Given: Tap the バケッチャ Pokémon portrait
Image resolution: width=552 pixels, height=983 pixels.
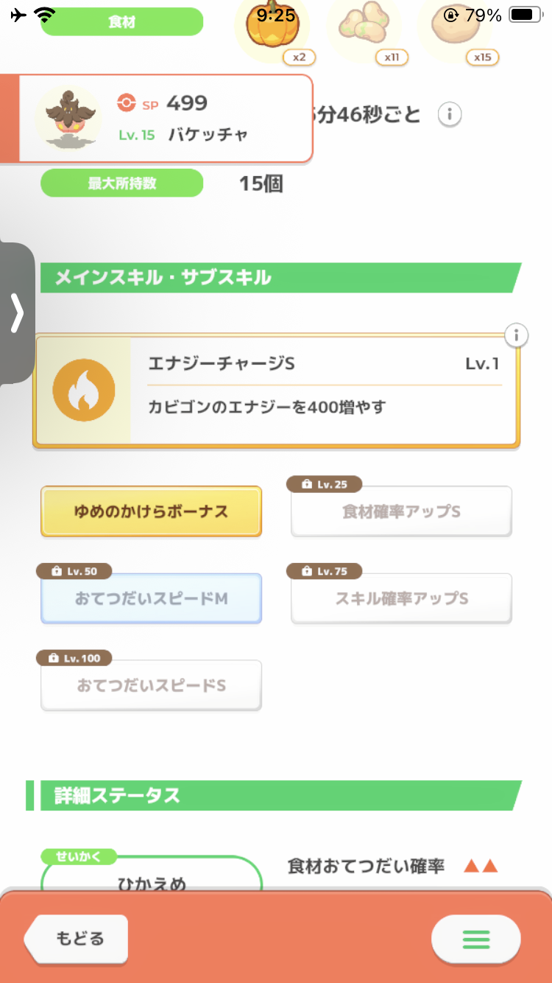Looking at the screenshot, I should (68, 118).
